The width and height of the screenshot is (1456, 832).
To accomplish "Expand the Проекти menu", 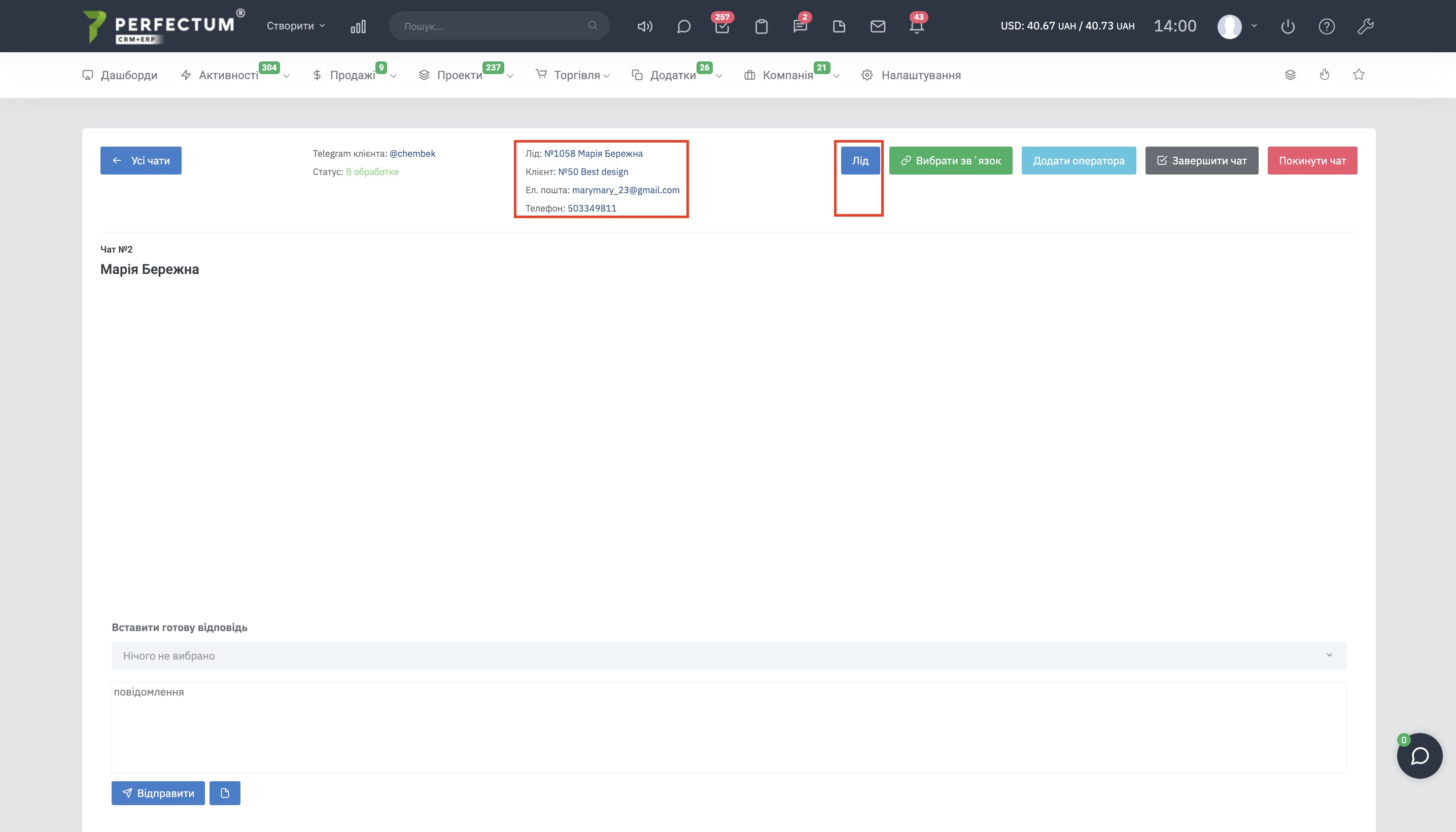I will click(466, 75).
